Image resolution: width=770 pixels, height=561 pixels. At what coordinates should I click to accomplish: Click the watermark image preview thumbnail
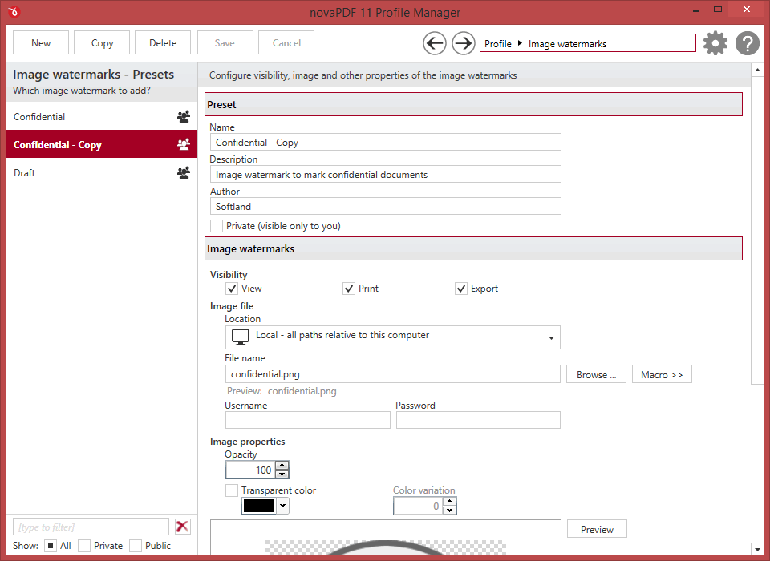pyautogui.click(x=386, y=538)
